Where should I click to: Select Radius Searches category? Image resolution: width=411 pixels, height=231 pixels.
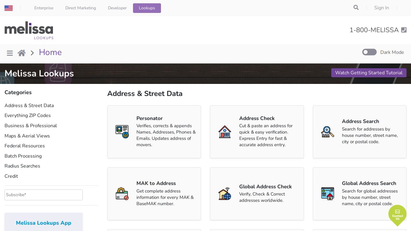pos(22,166)
